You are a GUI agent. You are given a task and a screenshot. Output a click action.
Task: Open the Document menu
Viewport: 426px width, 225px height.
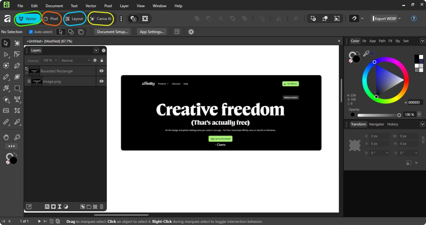54,6
